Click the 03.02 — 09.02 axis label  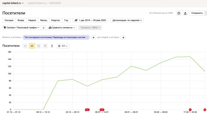pos(161,112)
